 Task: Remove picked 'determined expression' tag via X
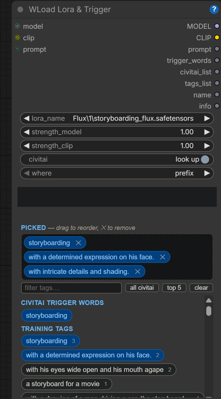[162, 257]
